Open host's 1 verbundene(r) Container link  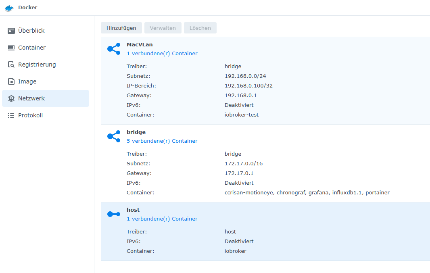162,219
